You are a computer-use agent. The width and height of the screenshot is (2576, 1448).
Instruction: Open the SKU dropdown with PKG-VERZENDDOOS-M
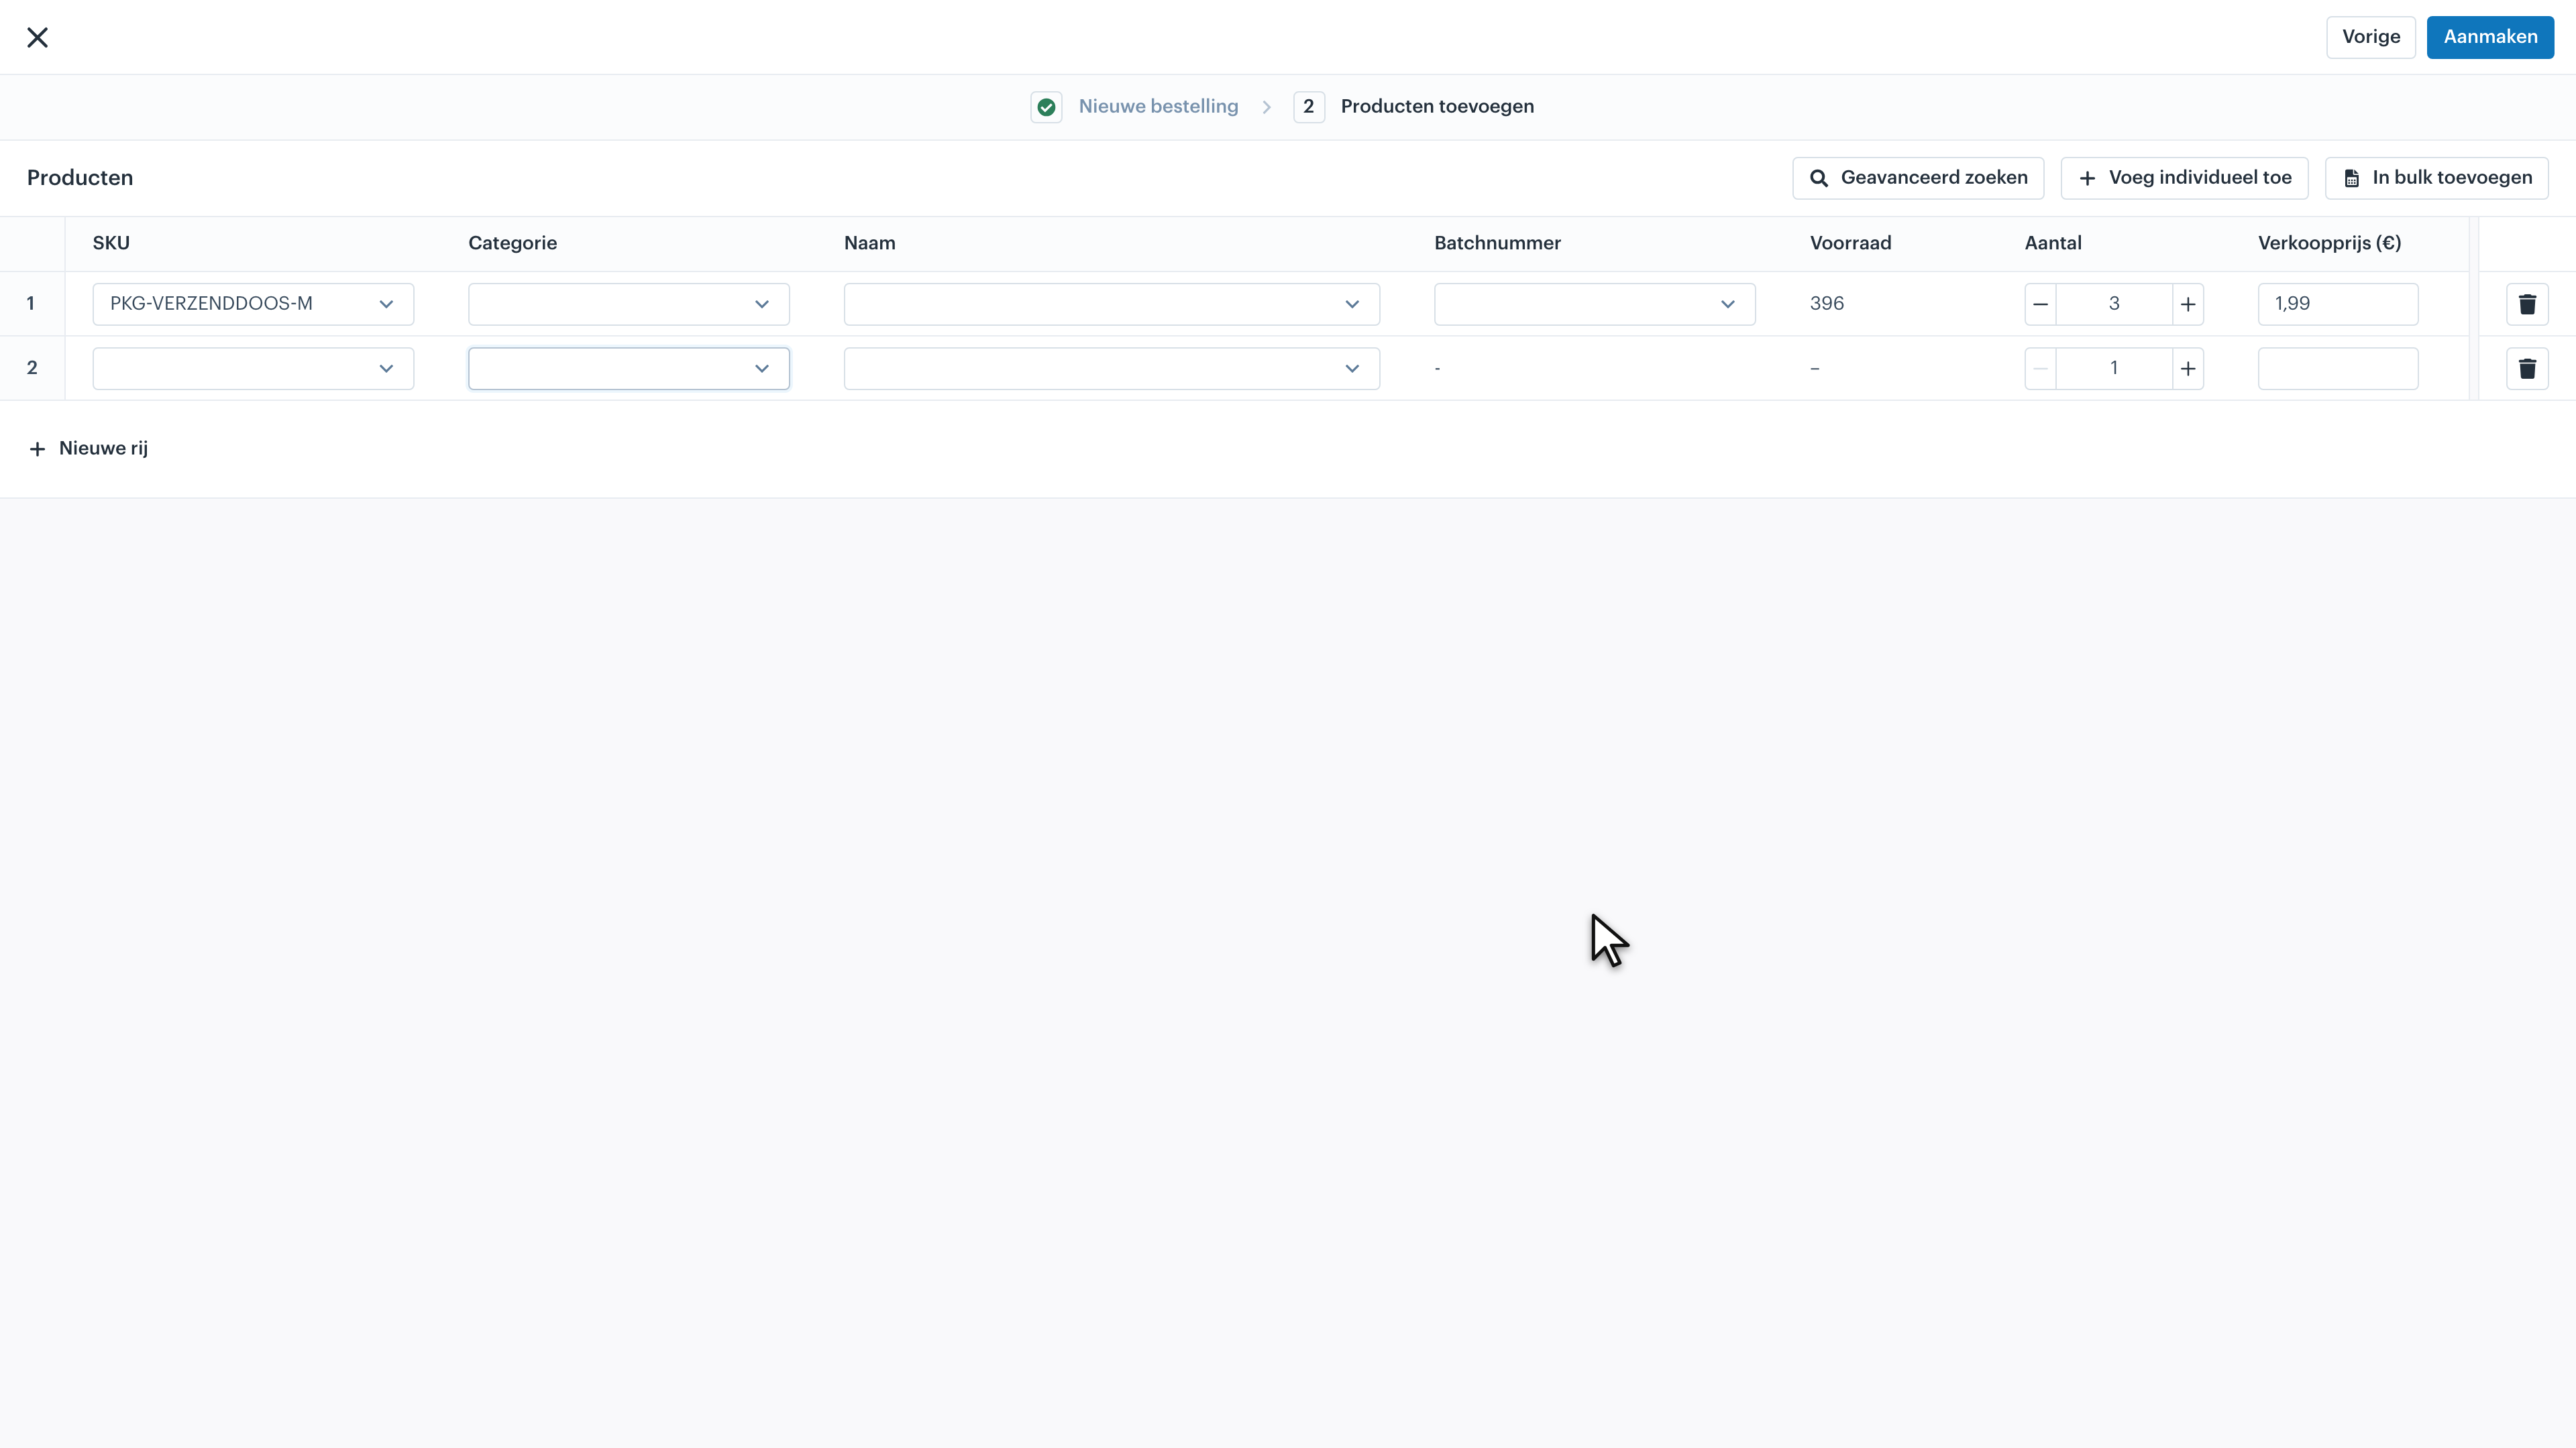coord(253,304)
